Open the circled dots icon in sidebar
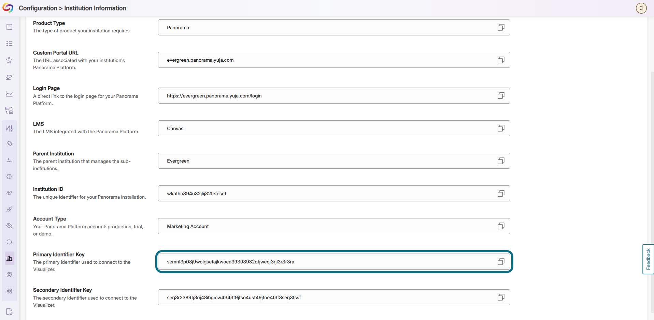 (x=9, y=242)
